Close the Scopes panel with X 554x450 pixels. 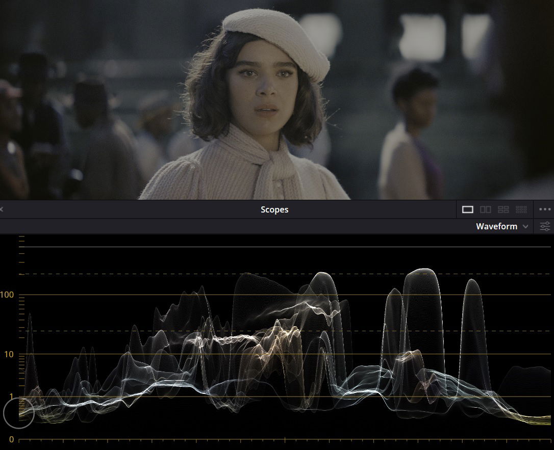tap(2, 209)
